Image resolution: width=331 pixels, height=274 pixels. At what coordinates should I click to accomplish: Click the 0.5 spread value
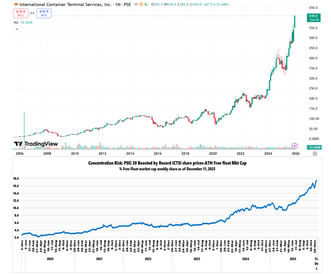click(x=32, y=13)
